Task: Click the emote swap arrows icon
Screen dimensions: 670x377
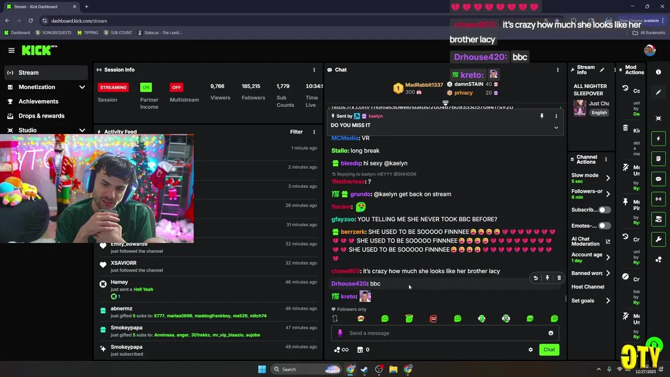Action: pyautogui.click(x=335, y=318)
